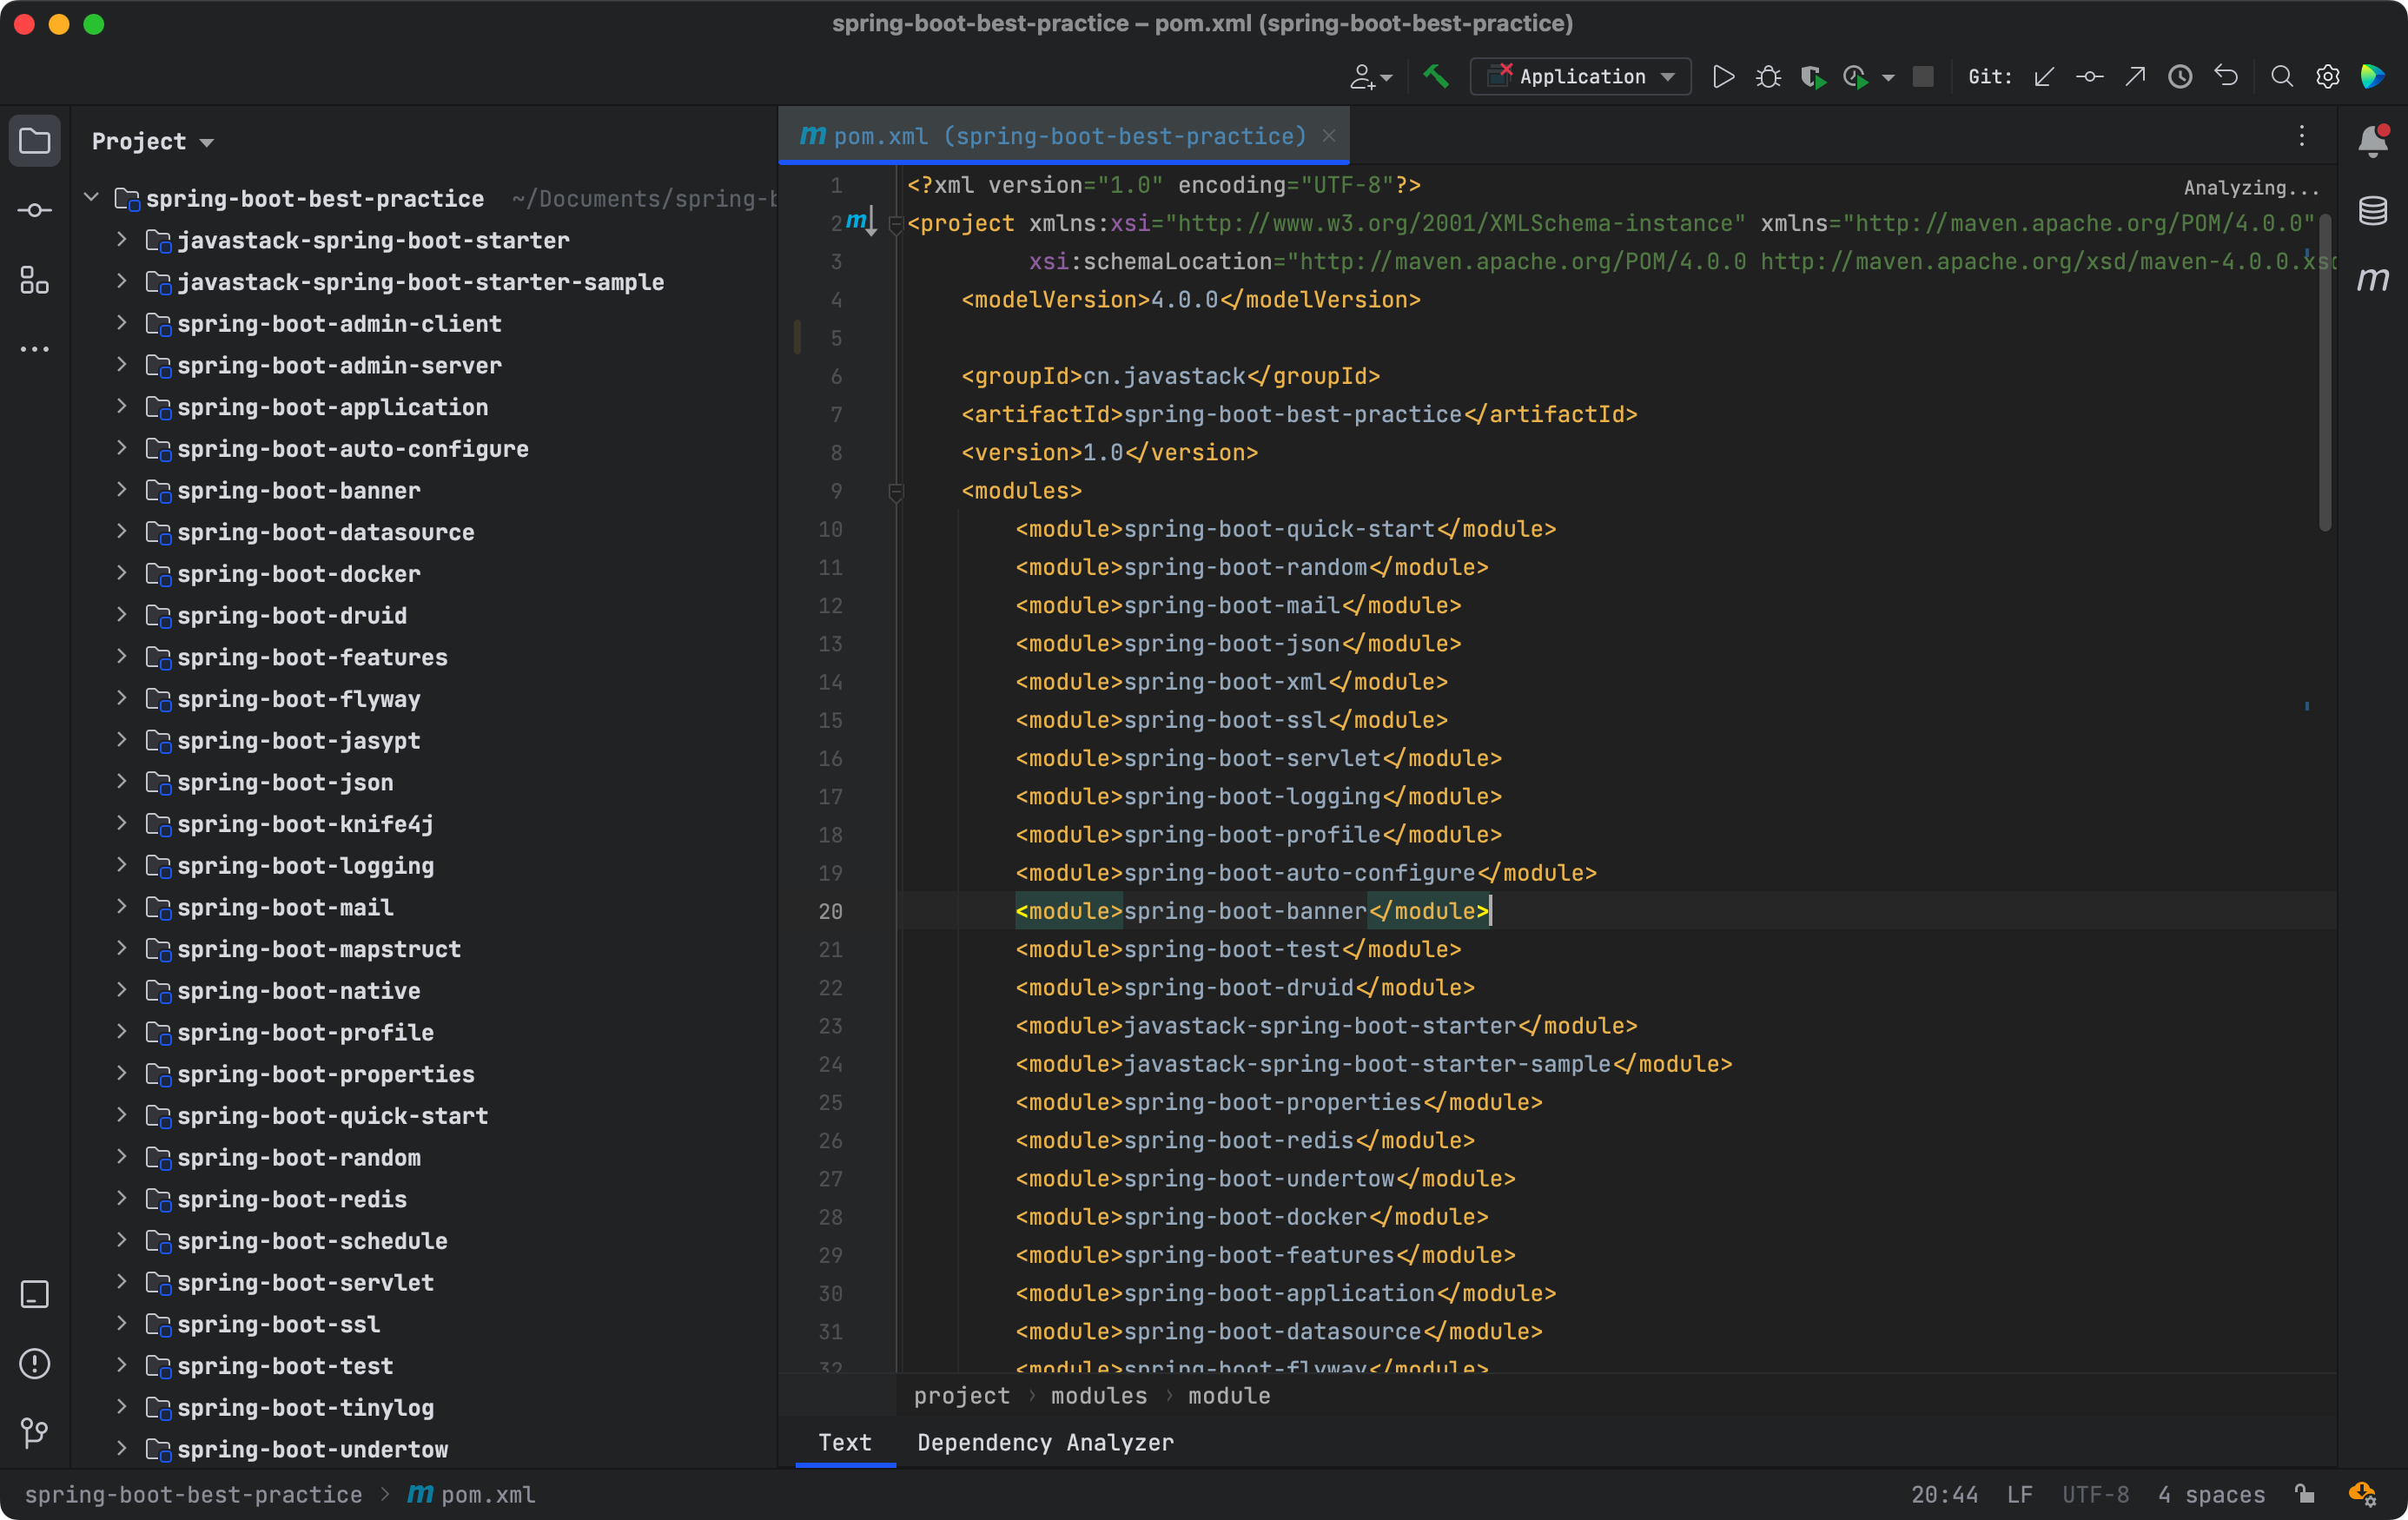
Task: Click the editor vertical scrollbar
Action: click(x=2324, y=372)
